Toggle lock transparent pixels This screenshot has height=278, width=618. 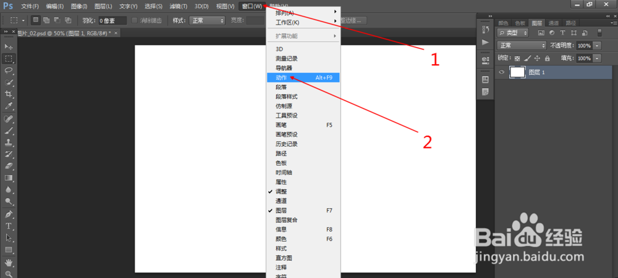tap(517, 58)
